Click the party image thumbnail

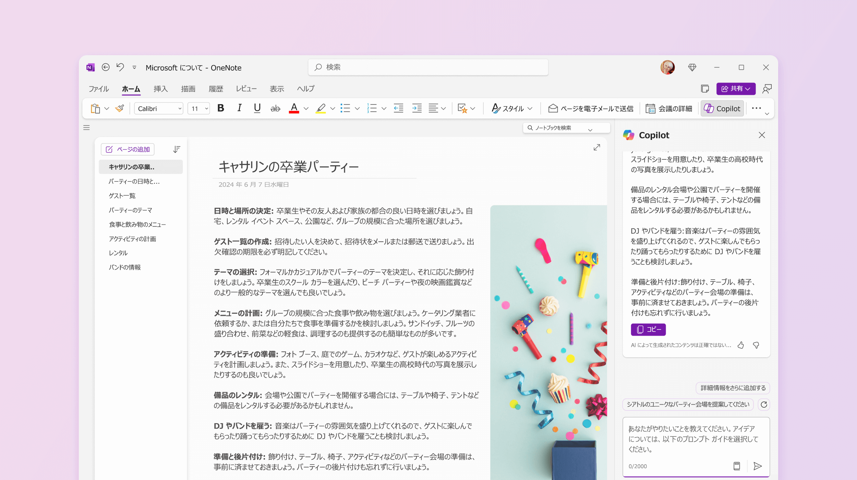point(547,341)
